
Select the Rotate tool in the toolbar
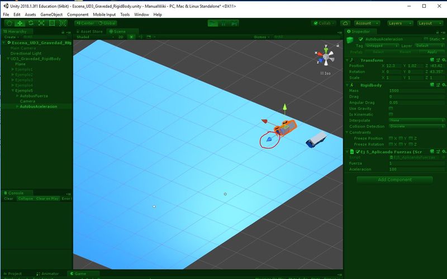click(x=31, y=23)
